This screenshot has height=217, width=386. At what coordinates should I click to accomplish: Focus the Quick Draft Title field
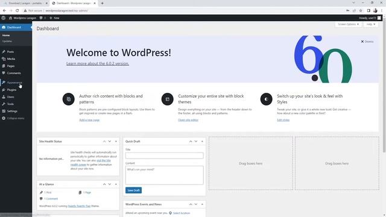[165, 156]
